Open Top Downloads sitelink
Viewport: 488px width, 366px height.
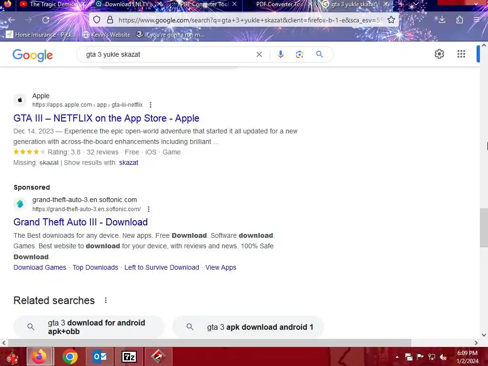(x=95, y=267)
